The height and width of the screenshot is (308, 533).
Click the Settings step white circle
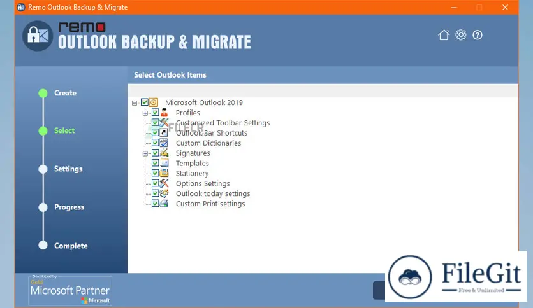tap(43, 169)
